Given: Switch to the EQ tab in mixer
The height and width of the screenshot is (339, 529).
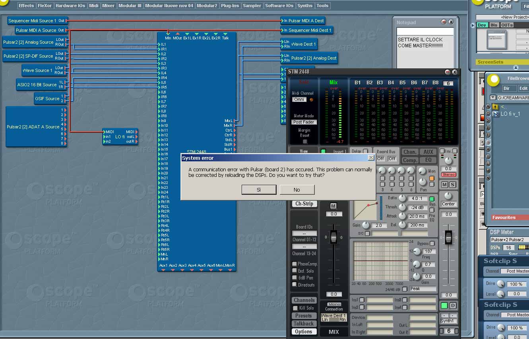Looking at the screenshot, I should pyautogui.click(x=428, y=160).
